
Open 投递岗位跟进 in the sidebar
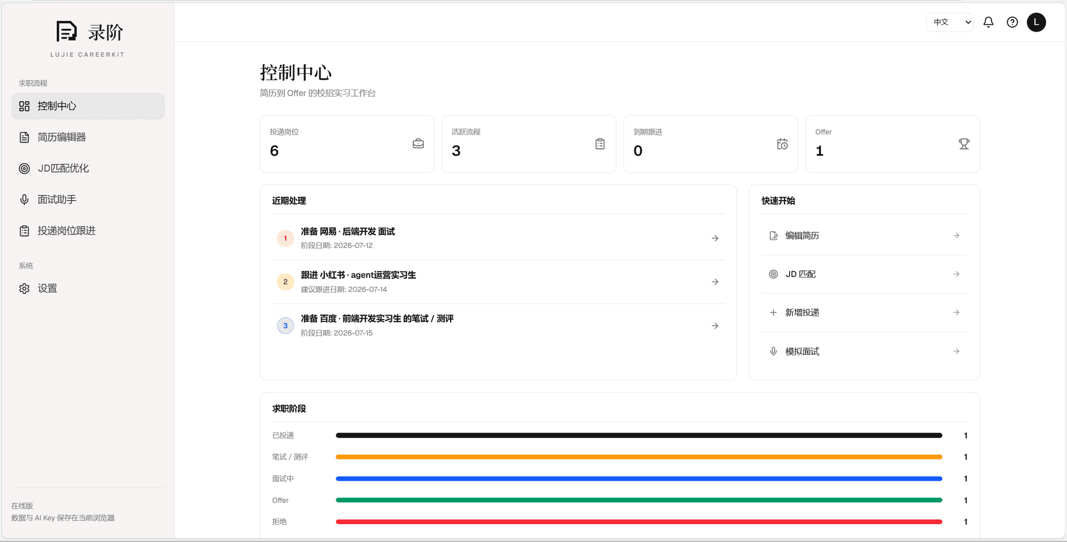[88, 231]
